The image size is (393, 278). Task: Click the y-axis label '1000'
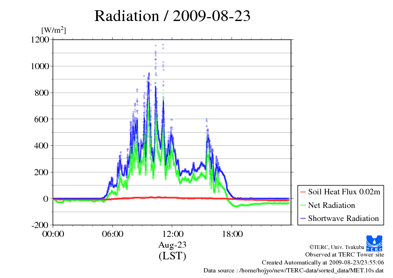click(40, 66)
